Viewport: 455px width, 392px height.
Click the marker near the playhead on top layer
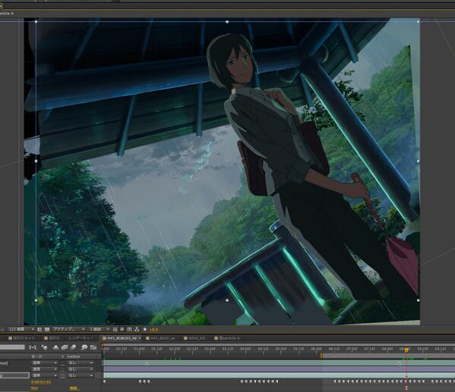400,363
